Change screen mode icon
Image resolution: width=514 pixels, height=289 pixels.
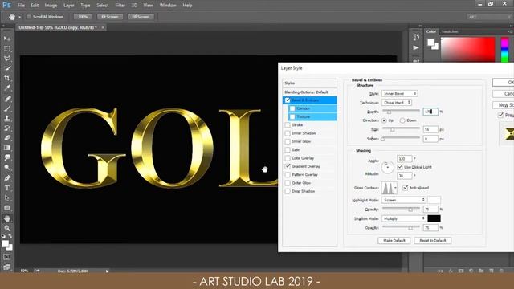[x=7, y=267]
